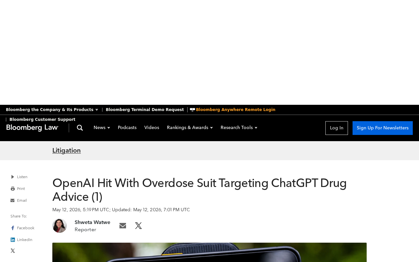Email reporter Shweta Watwe via envelope icon

[x=123, y=226]
